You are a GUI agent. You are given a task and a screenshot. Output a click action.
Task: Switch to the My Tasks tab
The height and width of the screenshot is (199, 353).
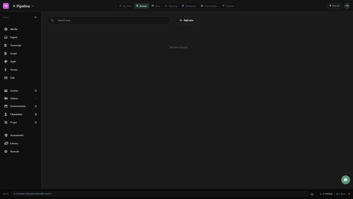coord(125,6)
